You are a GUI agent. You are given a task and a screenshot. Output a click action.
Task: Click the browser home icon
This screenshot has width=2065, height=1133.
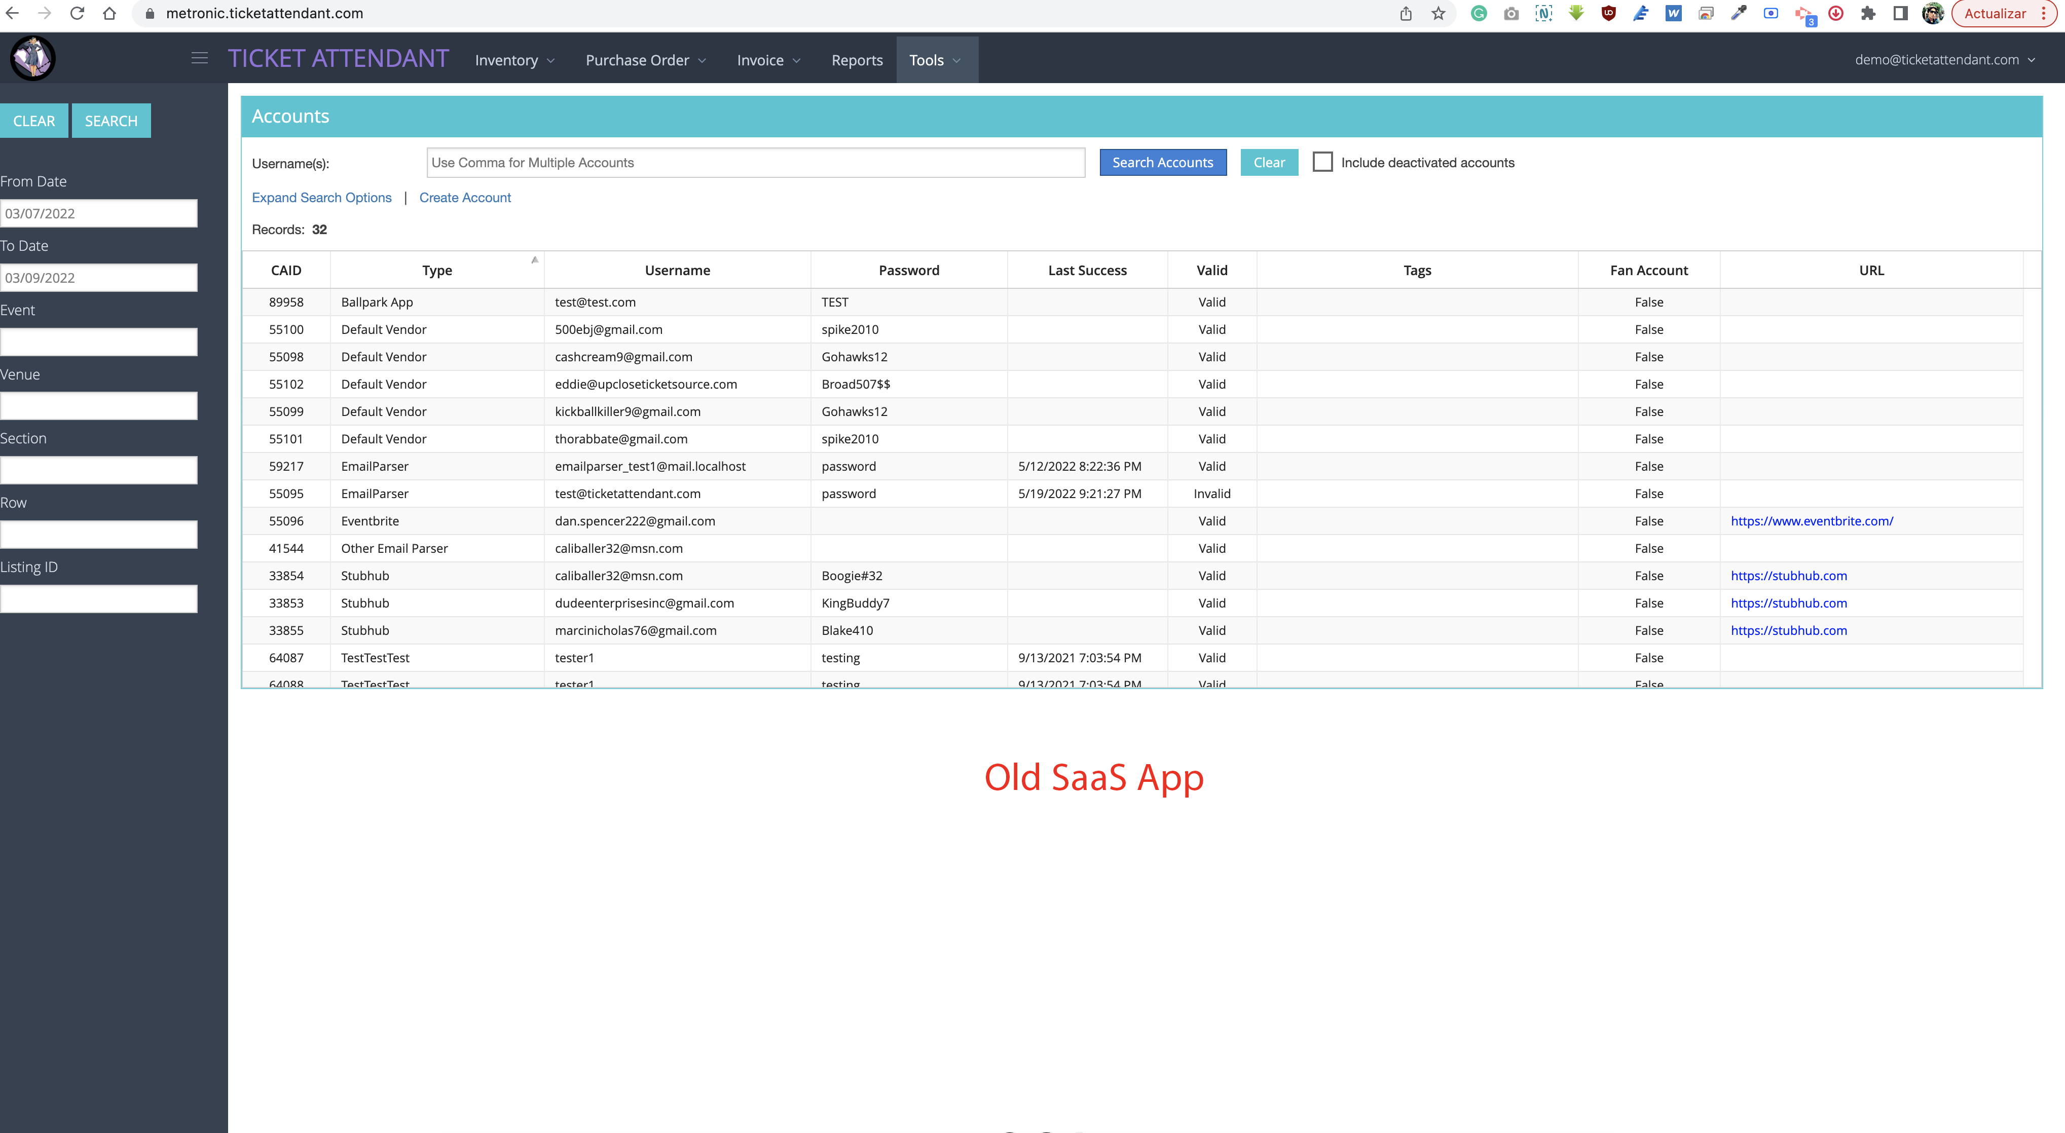[x=110, y=14]
